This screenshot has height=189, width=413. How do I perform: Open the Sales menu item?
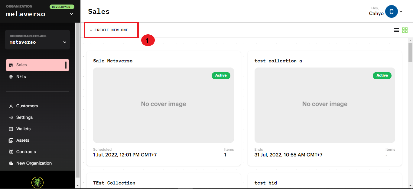(37, 65)
